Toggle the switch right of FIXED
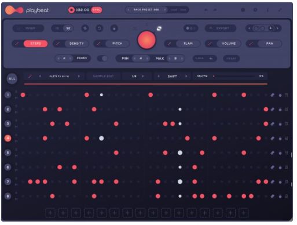Image resolution: width=297 pixels, height=225 pixels. (102, 58)
